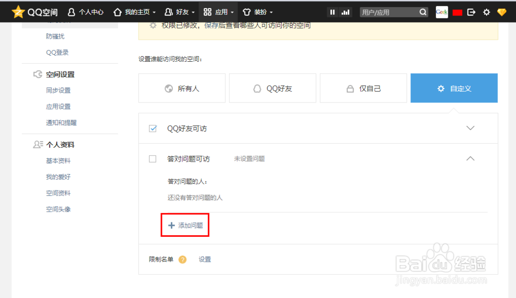Viewport: 516px width, 298px height.
Task: Open 空间头像 in the sidebar
Action: [58, 209]
